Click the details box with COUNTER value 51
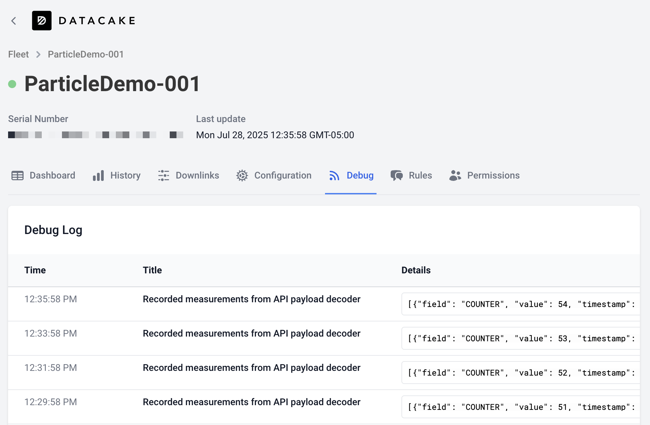 coord(521,407)
